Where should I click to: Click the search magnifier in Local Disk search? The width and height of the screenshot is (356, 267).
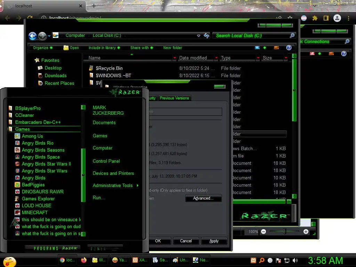(292, 35)
